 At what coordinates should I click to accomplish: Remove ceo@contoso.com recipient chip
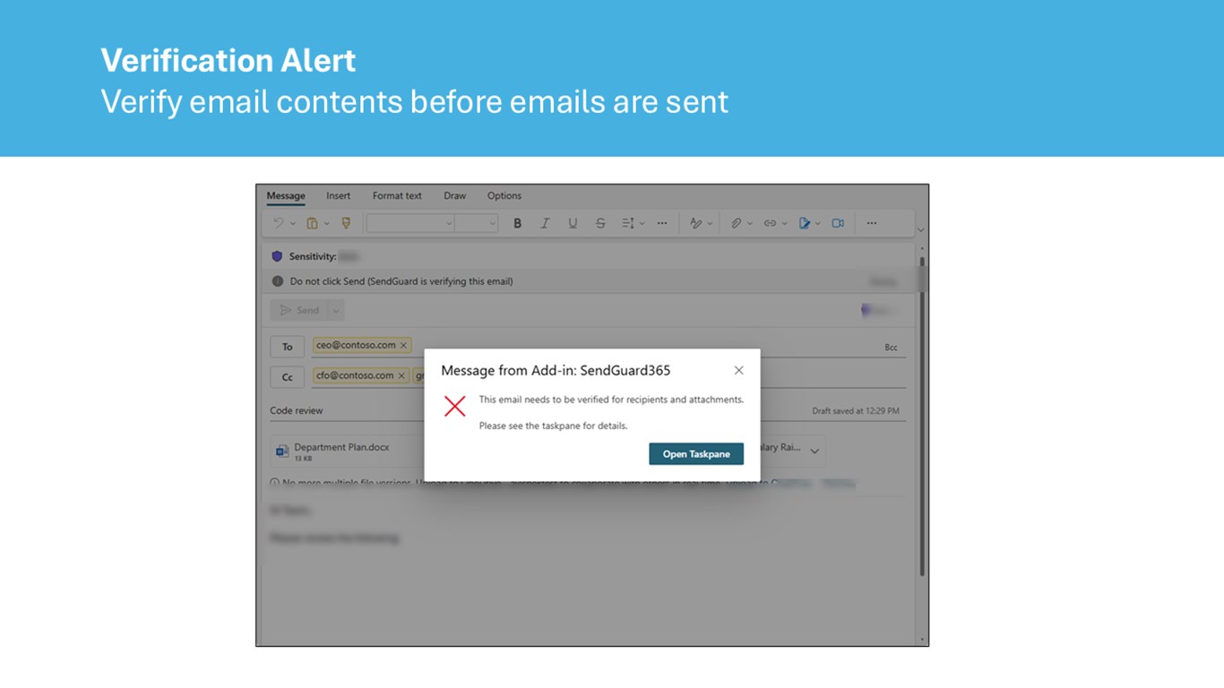(404, 345)
